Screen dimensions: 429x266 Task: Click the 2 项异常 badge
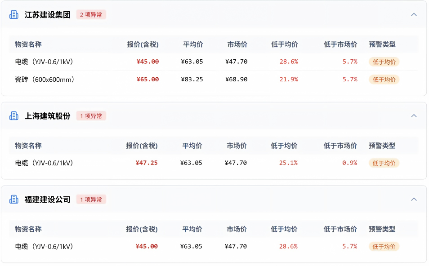[91, 15]
